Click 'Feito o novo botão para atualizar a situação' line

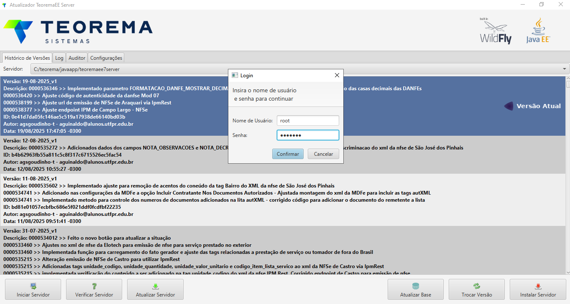click(87, 238)
